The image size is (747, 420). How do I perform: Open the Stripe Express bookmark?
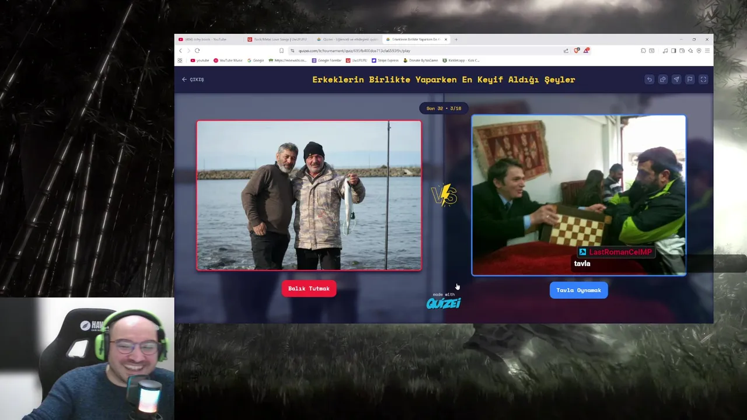[x=385, y=60]
